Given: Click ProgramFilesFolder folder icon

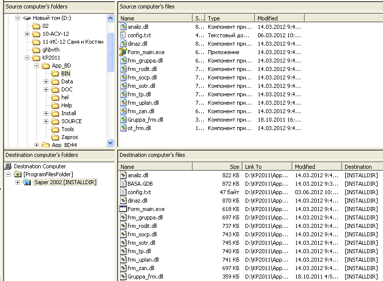Looking at the screenshot, I should 17,174.
